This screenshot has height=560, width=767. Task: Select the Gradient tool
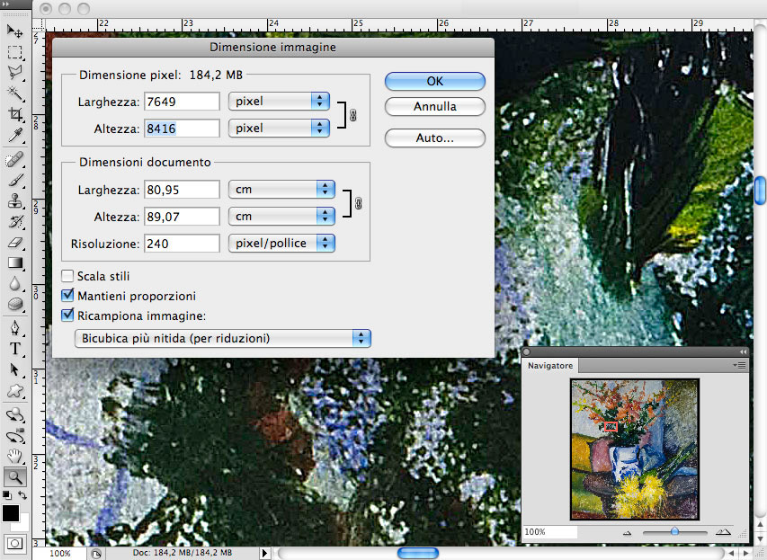pyautogui.click(x=14, y=263)
